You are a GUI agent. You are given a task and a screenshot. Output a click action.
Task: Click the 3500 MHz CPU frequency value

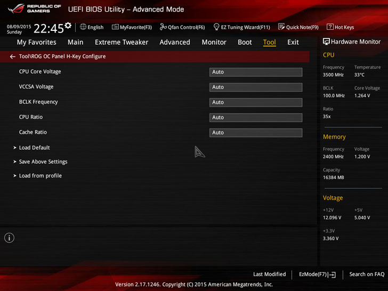click(333, 75)
